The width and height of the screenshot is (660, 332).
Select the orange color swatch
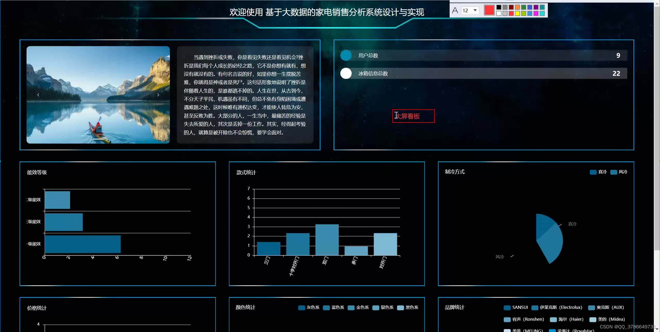click(517, 7)
